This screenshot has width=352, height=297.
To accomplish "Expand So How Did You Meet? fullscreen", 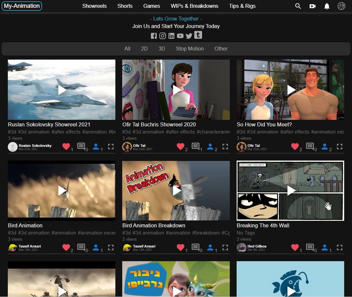I will click(x=340, y=147).
